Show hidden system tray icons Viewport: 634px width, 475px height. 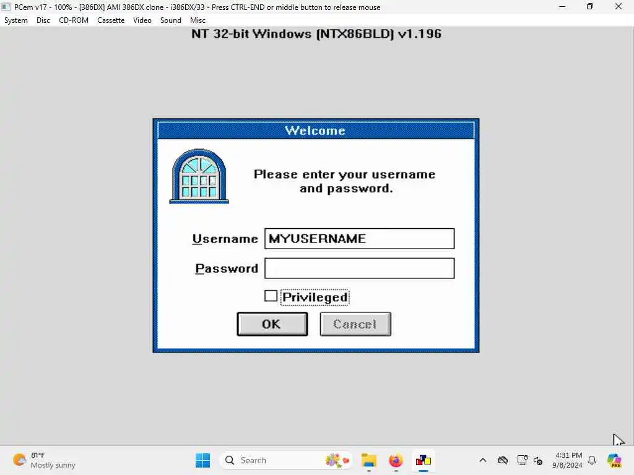click(x=483, y=460)
